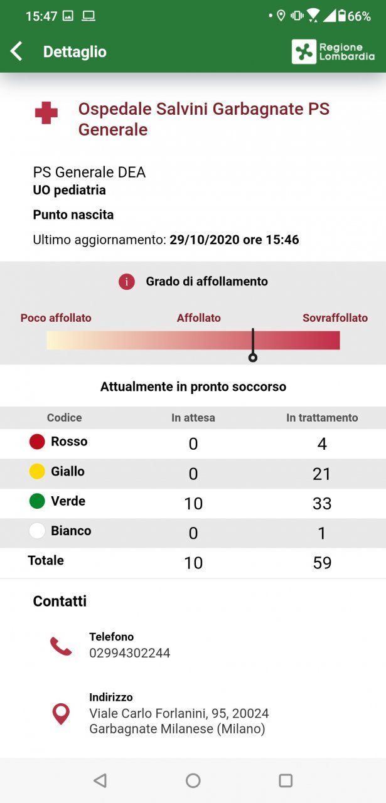Tap the address location pin icon
Viewport: 386px width, 803px height.
click(x=61, y=713)
